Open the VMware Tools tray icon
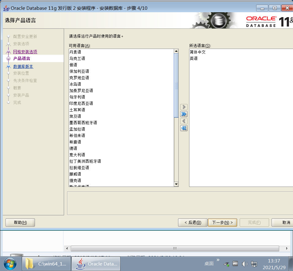 235,264
